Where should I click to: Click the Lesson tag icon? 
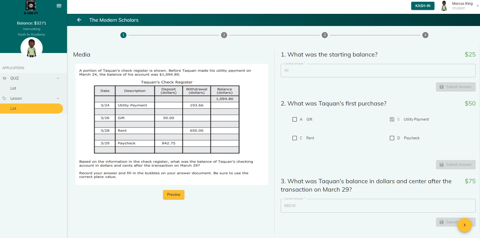coord(5,98)
